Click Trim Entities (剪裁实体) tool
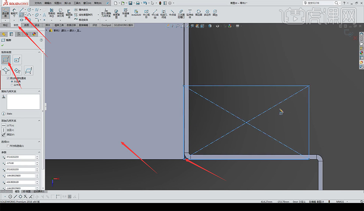The width and height of the screenshot is (364, 211). pyautogui.click(x=51, y=13)
